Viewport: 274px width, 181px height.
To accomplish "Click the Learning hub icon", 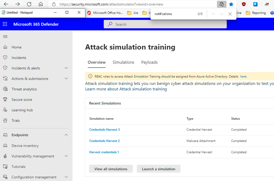I will coord(5,110).
